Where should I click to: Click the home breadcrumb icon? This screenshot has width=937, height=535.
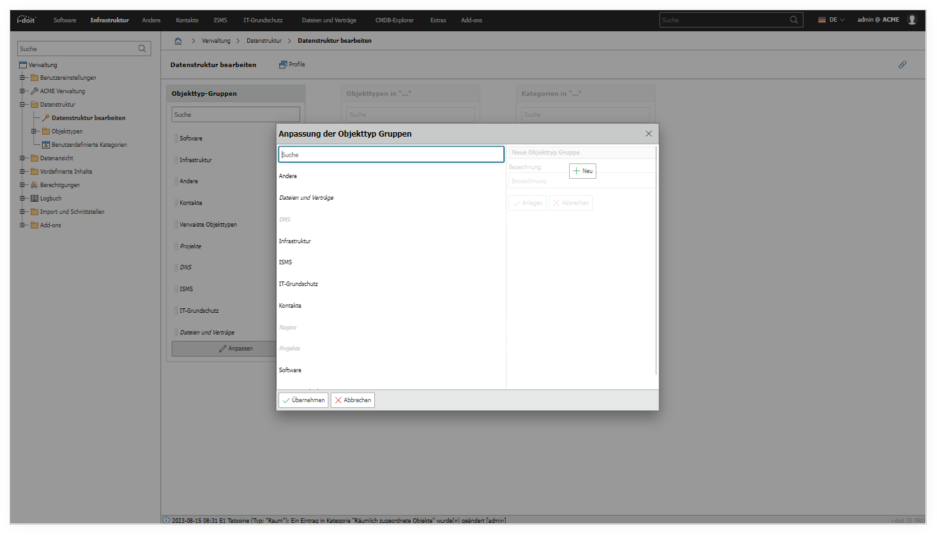(178, 41)
